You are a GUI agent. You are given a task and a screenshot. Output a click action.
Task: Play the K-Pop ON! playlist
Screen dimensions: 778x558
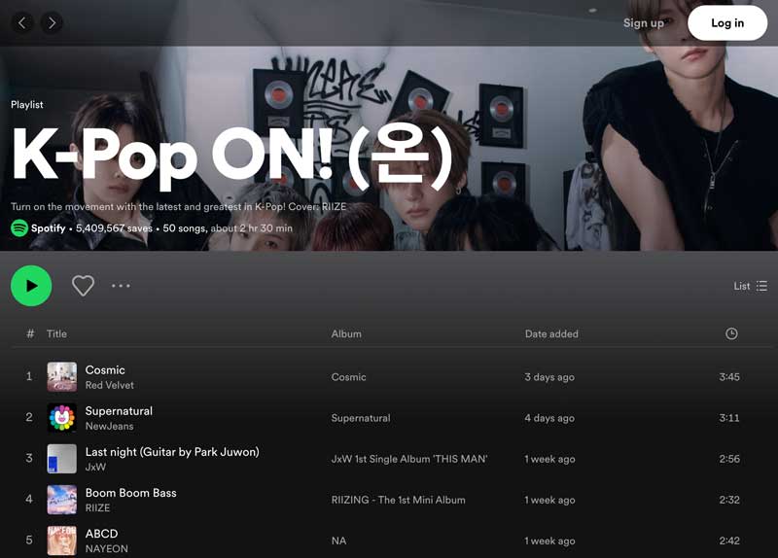(31, 286)
